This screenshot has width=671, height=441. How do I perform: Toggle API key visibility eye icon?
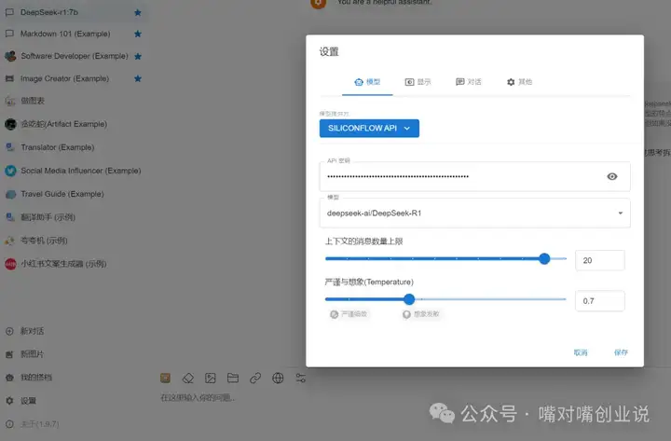point(612,176)
